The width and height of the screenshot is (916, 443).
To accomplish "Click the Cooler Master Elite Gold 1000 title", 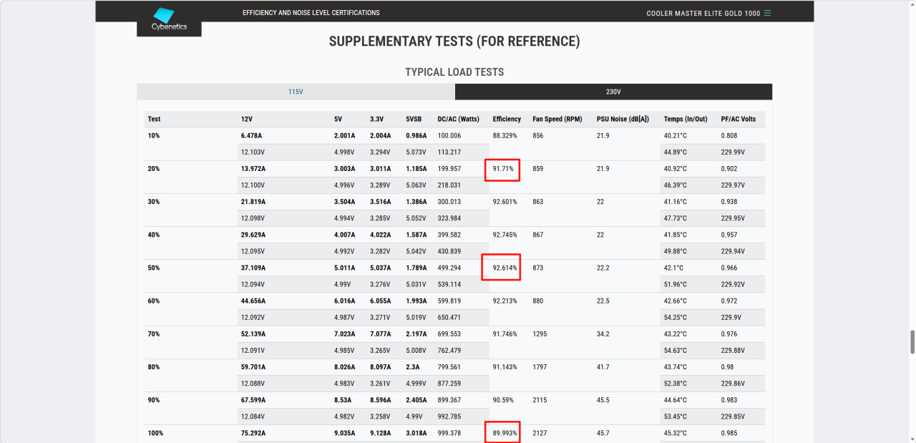I will coord(703,13).
